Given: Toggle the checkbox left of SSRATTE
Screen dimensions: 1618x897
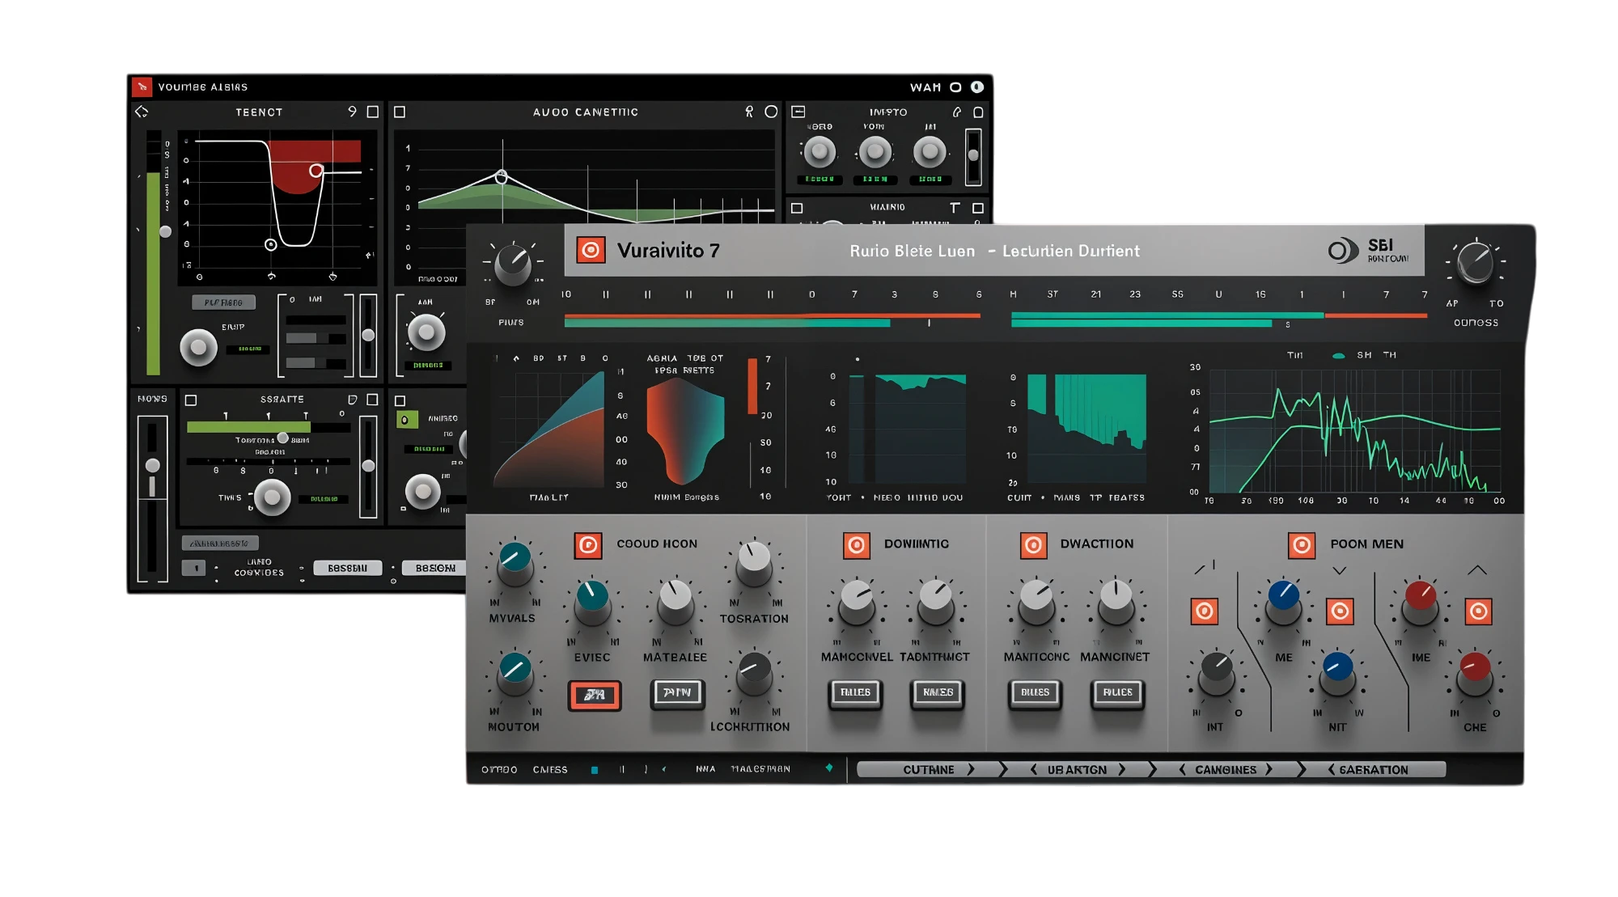Looking at the screenshot, I should 191,400.
